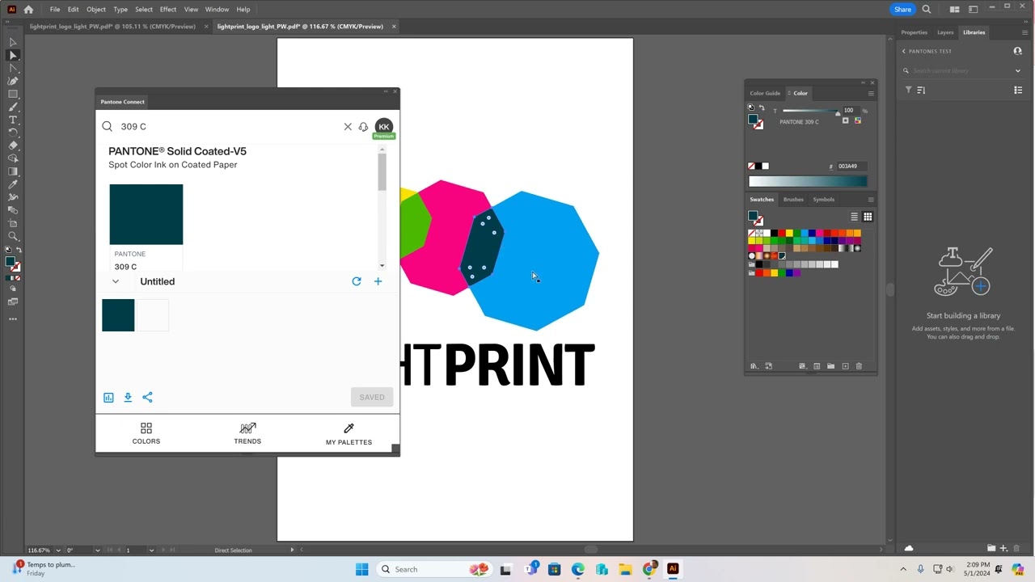The image size is (1035, 582).
Task: Toggle Libraries list view icon
Action: pos(1018,90)
